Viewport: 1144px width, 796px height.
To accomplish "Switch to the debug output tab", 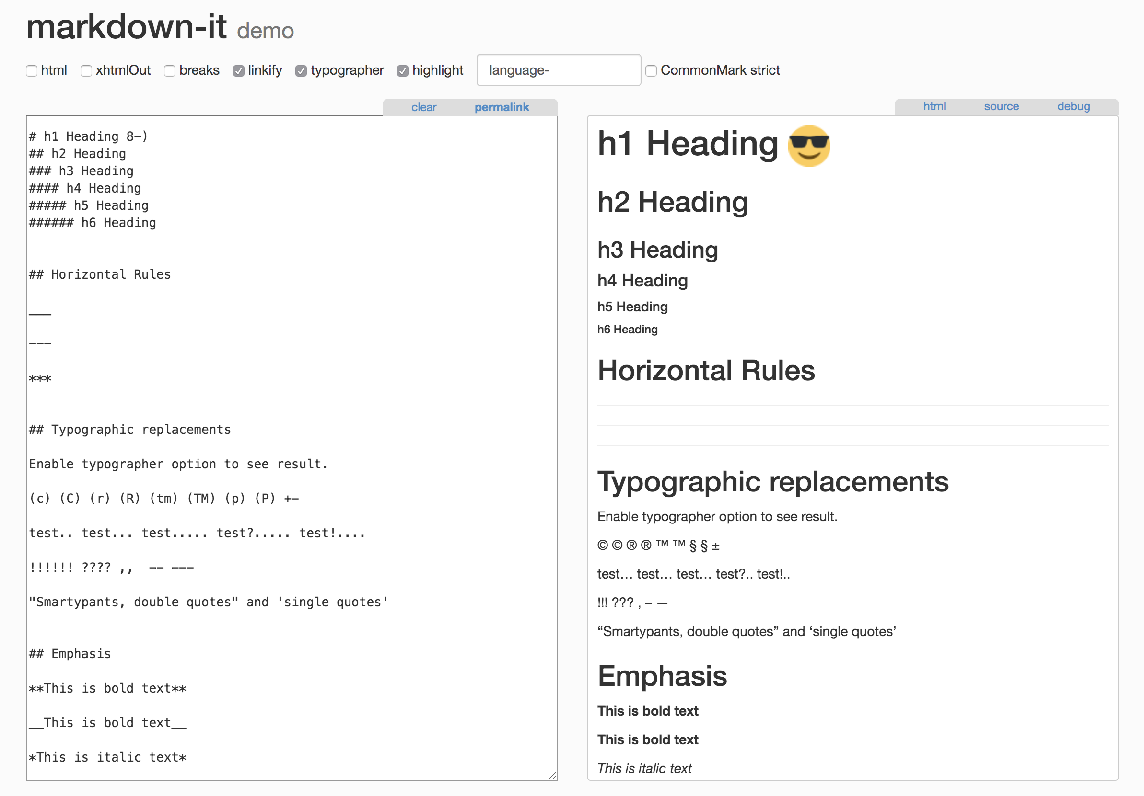I will click(x=1073, y=106).
